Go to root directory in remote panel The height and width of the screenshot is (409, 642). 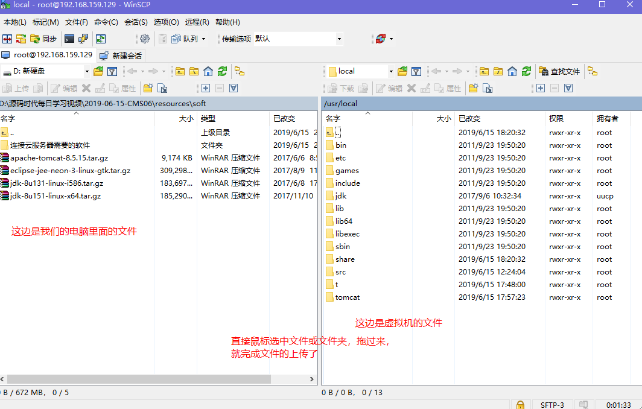[498, 72]
